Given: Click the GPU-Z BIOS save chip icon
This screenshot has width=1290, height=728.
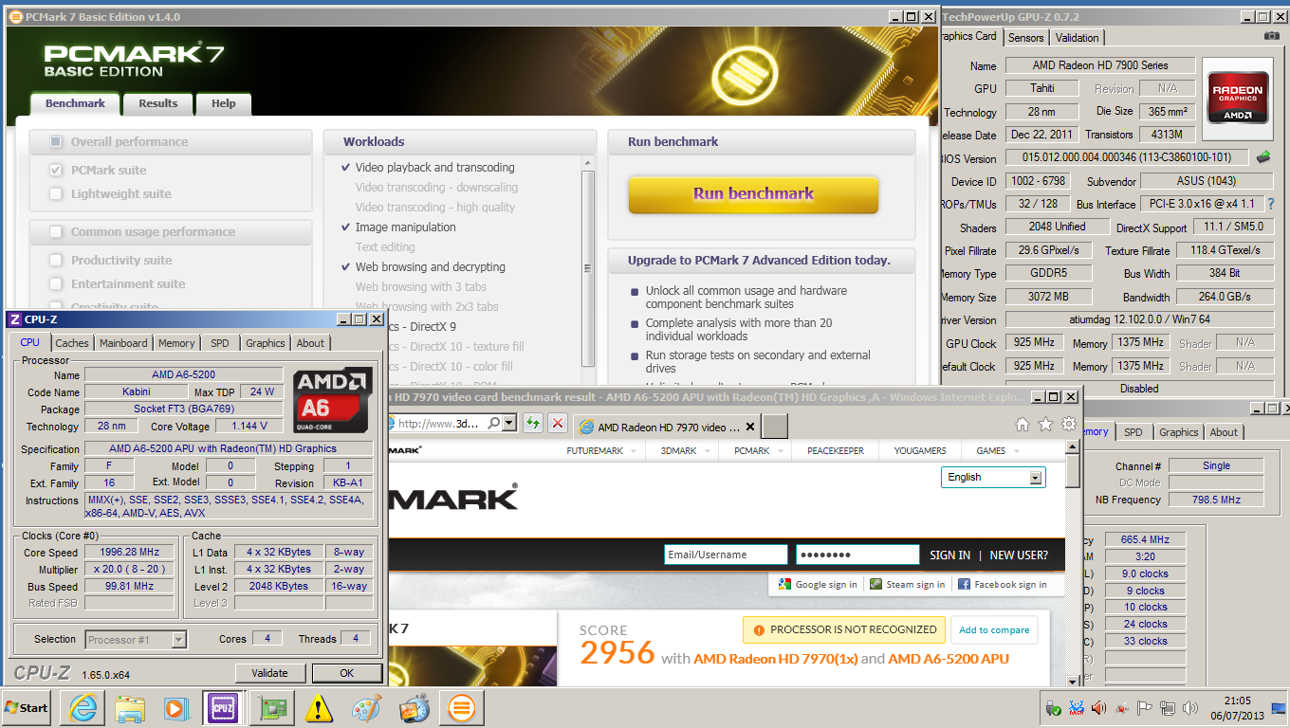Looking at the screenshot, I should click(1264, 157).
